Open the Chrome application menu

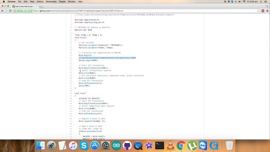[x=11, y=2]
